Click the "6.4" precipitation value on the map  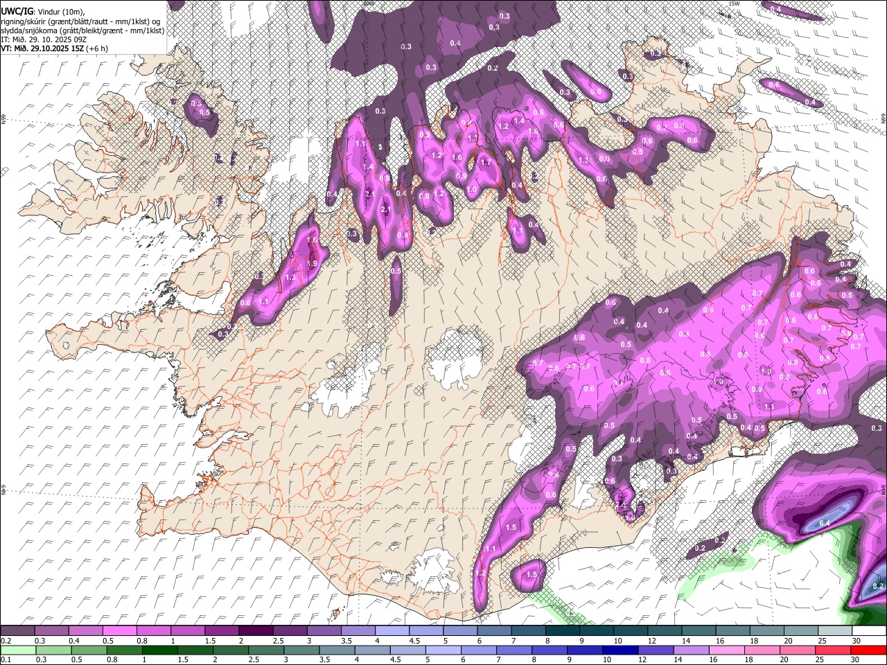825,523
